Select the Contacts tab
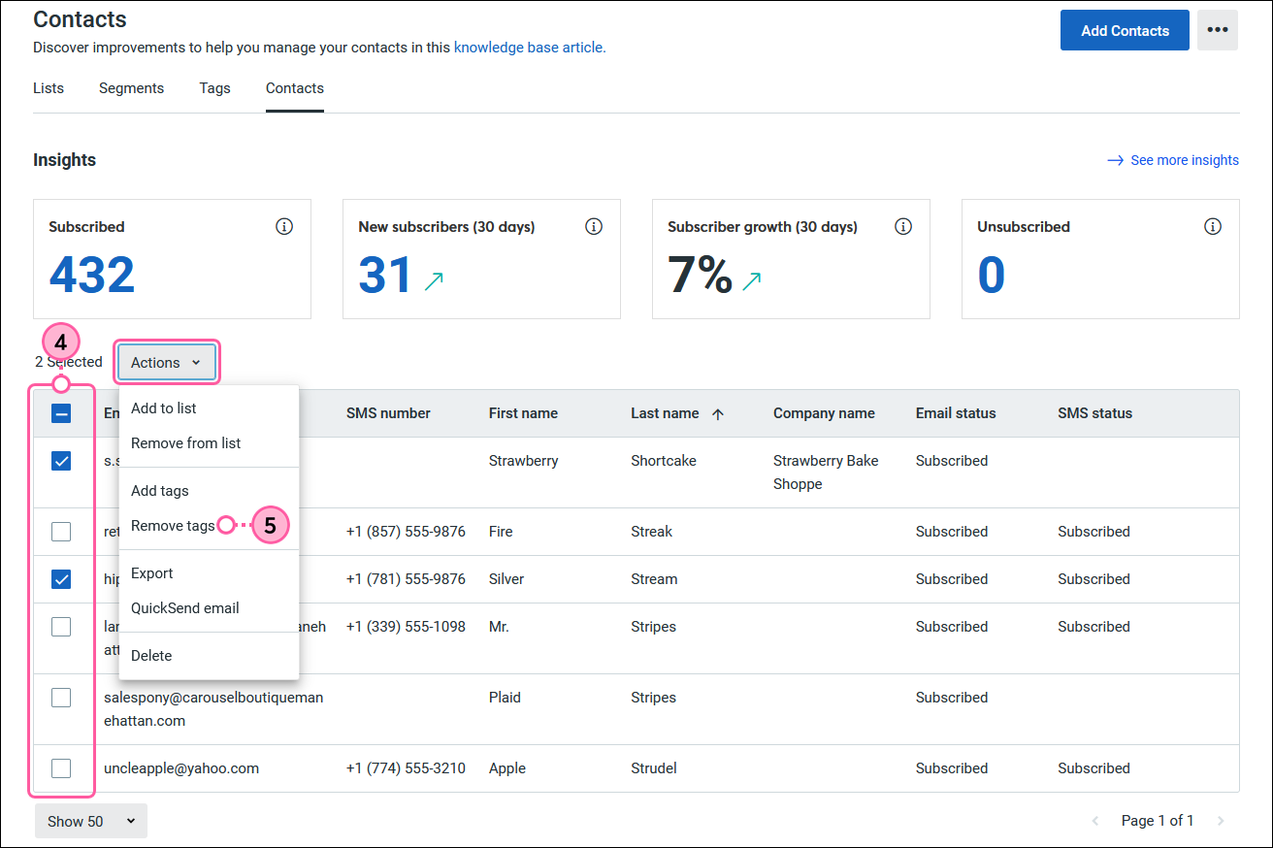The width and height of the screenshot is (1273, 848). coord(295,88)
